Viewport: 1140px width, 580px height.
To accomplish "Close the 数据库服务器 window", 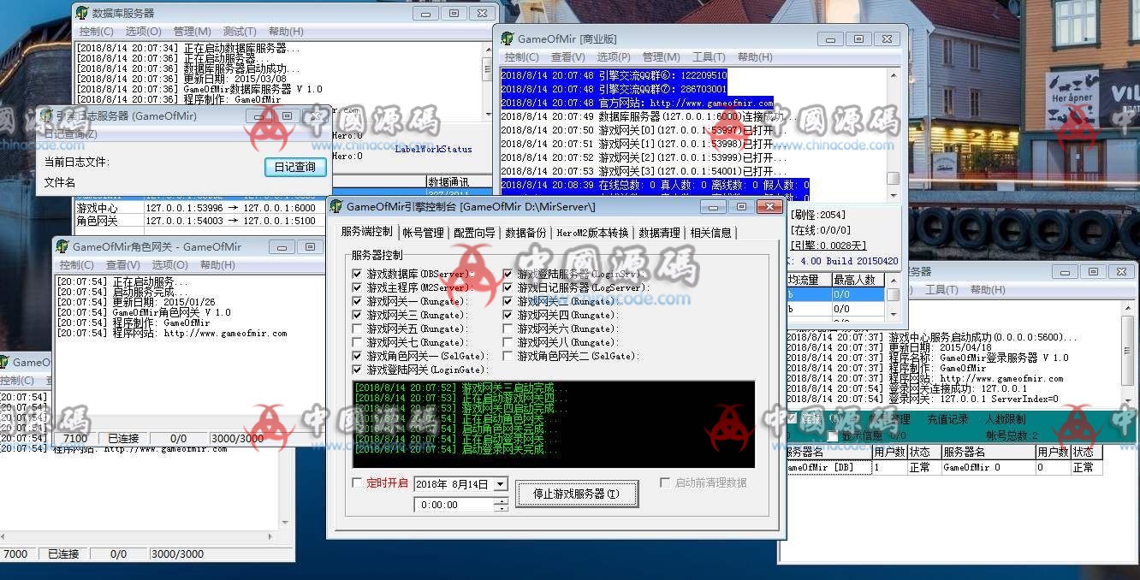I will [483, 13].
